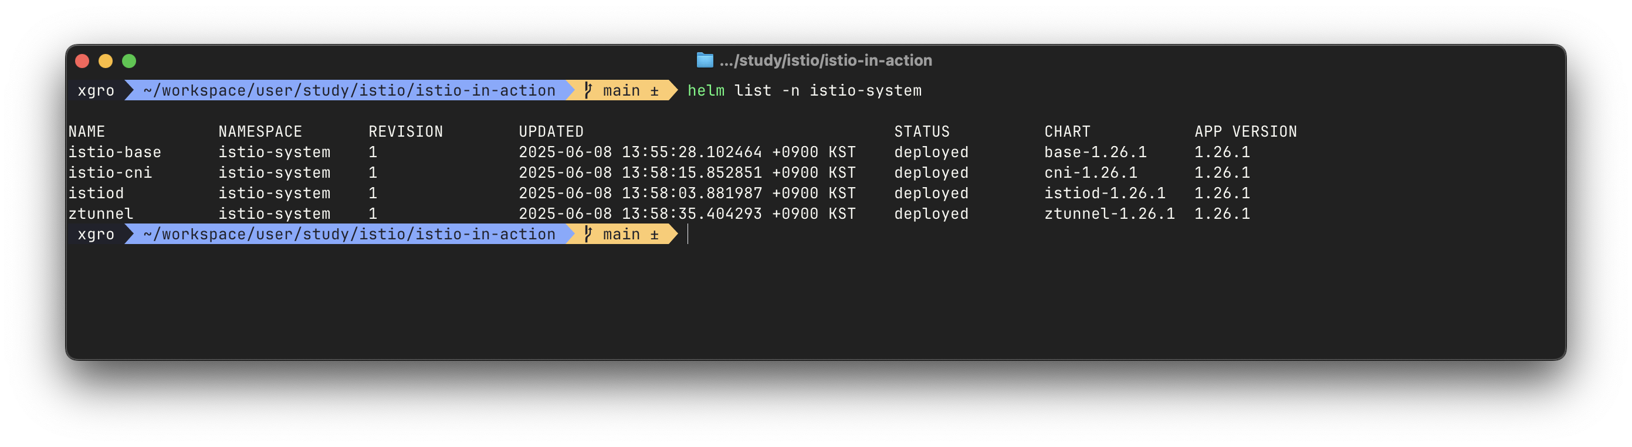
Task: Click the REVISION column header
Action: pos(406,131)
